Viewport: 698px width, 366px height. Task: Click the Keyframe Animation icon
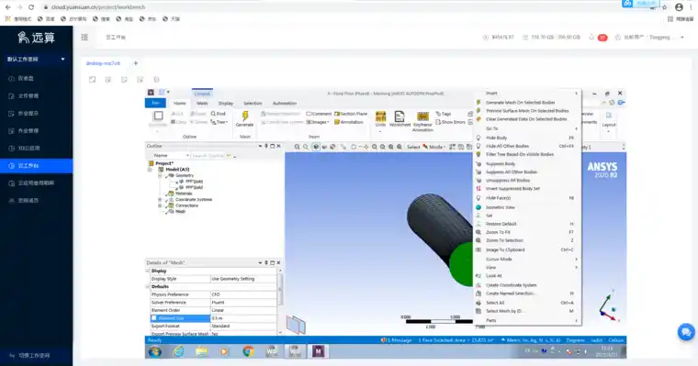(422, 121)
